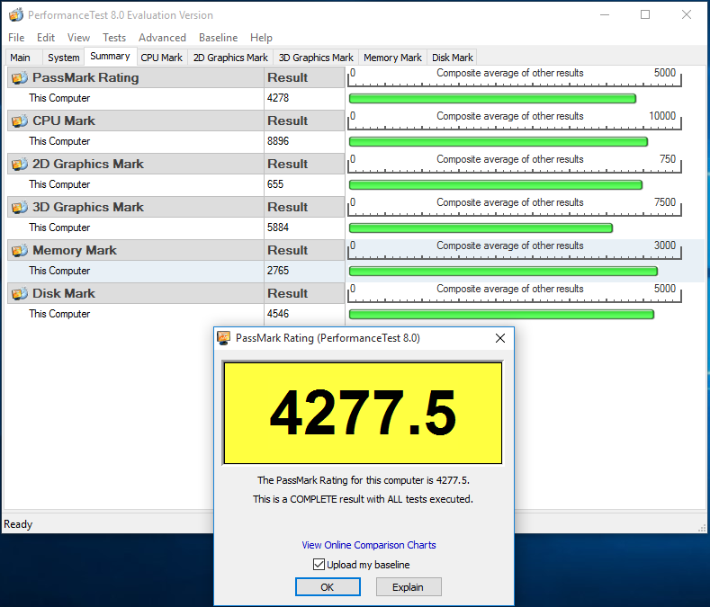710x607 pixels.
Task: Click the PassMark Rating dialog title icon
Action: 224,338
